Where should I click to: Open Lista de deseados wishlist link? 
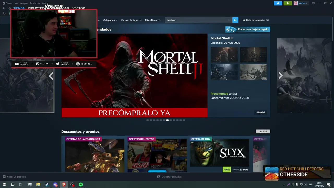pos(255,20)
